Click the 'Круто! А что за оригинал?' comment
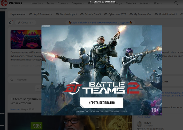This screenshot has width=183, height=130. (150, 129)
